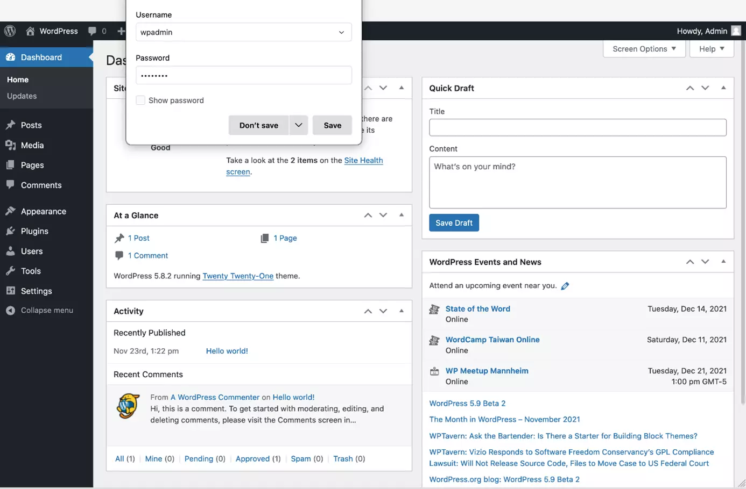Click the Appearance brush icon

click(x=10, y=211)
